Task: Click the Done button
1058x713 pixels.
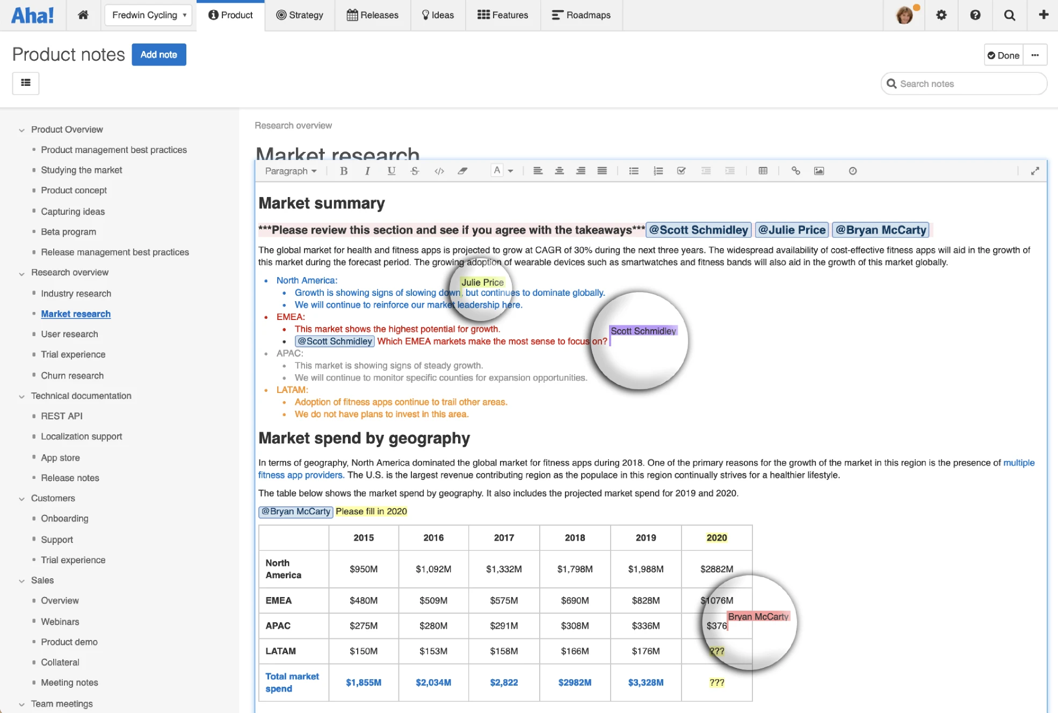Action: coord(1003,55)
